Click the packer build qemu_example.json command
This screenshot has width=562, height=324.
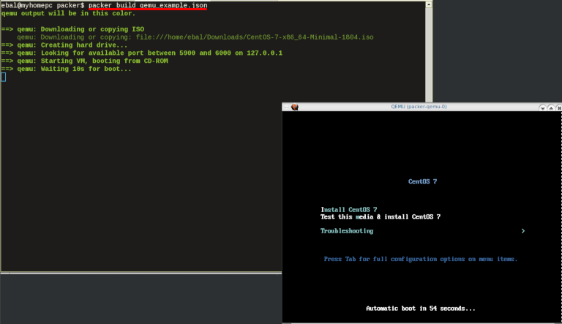(148, 5)
